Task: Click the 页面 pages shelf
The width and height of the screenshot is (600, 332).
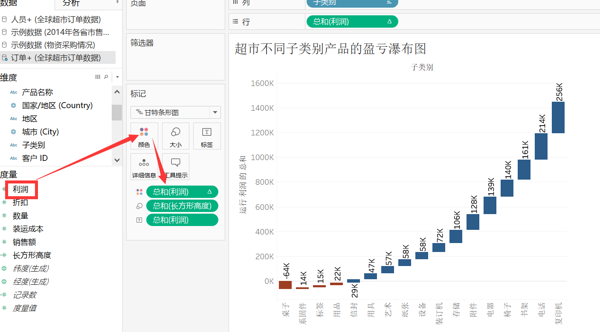Action: click(x=176, y=14)
